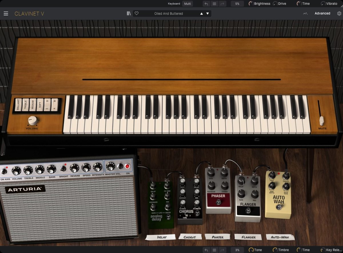Toggle the Brilliant rocker switch
This screenshot has width=343, height=253.
click(18, 105)
